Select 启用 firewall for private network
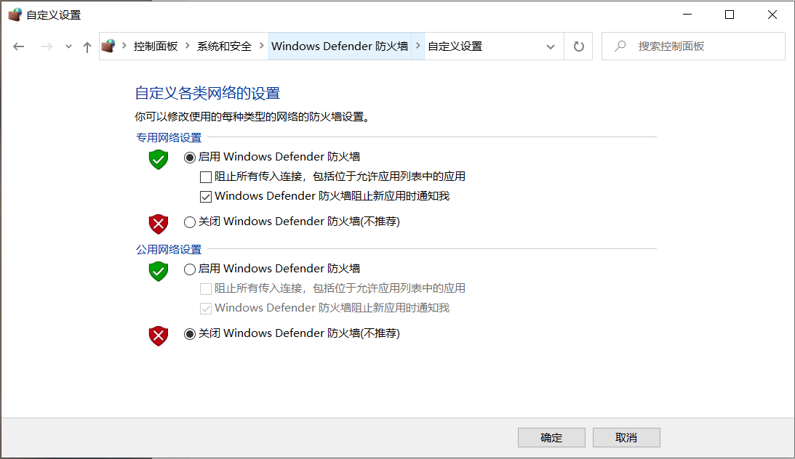 click(x=190, y=158)
